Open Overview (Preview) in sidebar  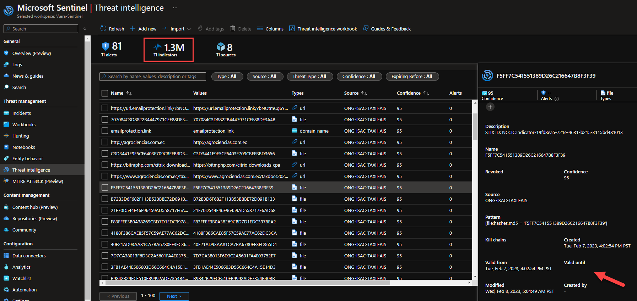[x=32, y=53]
